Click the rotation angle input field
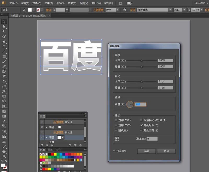Screen dimensions: 209x172 click(140, 104)
